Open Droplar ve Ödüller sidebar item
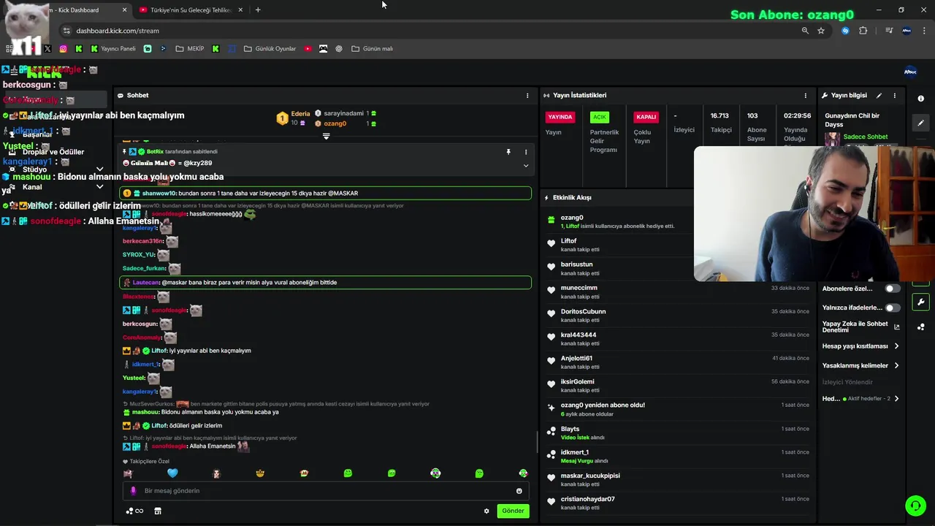The image size is (935, 526). point(54,152)
